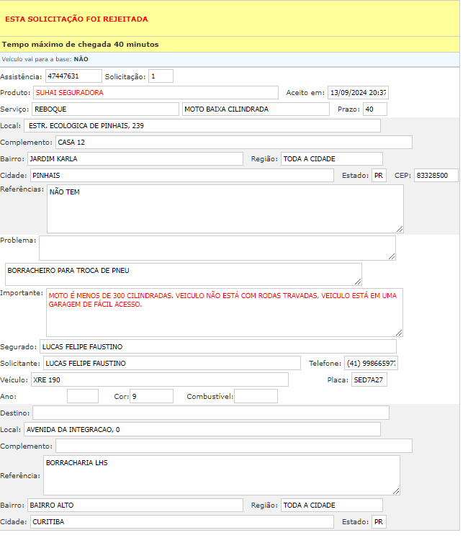Click the empty Ano field
The height and width of the screenshot is (548, 468).
click(x=83, y=396)
